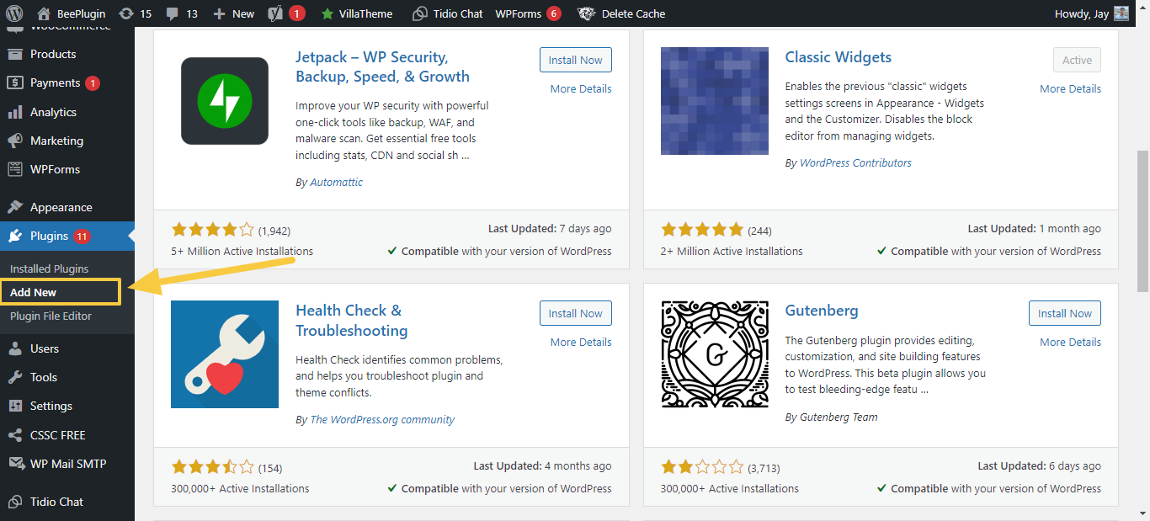This screenshot has width=1150, height=521.
Task: Click the Products sidebar icon
Action: click(x=15, y=54)
